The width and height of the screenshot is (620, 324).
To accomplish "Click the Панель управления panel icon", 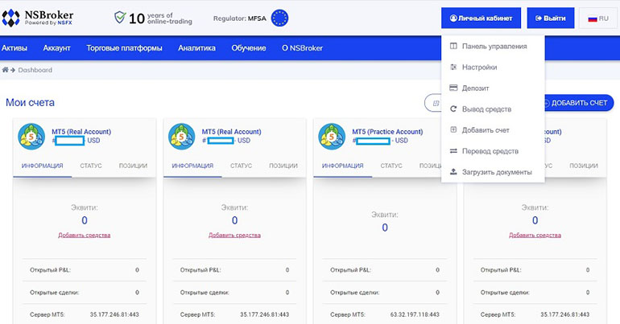I will (453, 46).
